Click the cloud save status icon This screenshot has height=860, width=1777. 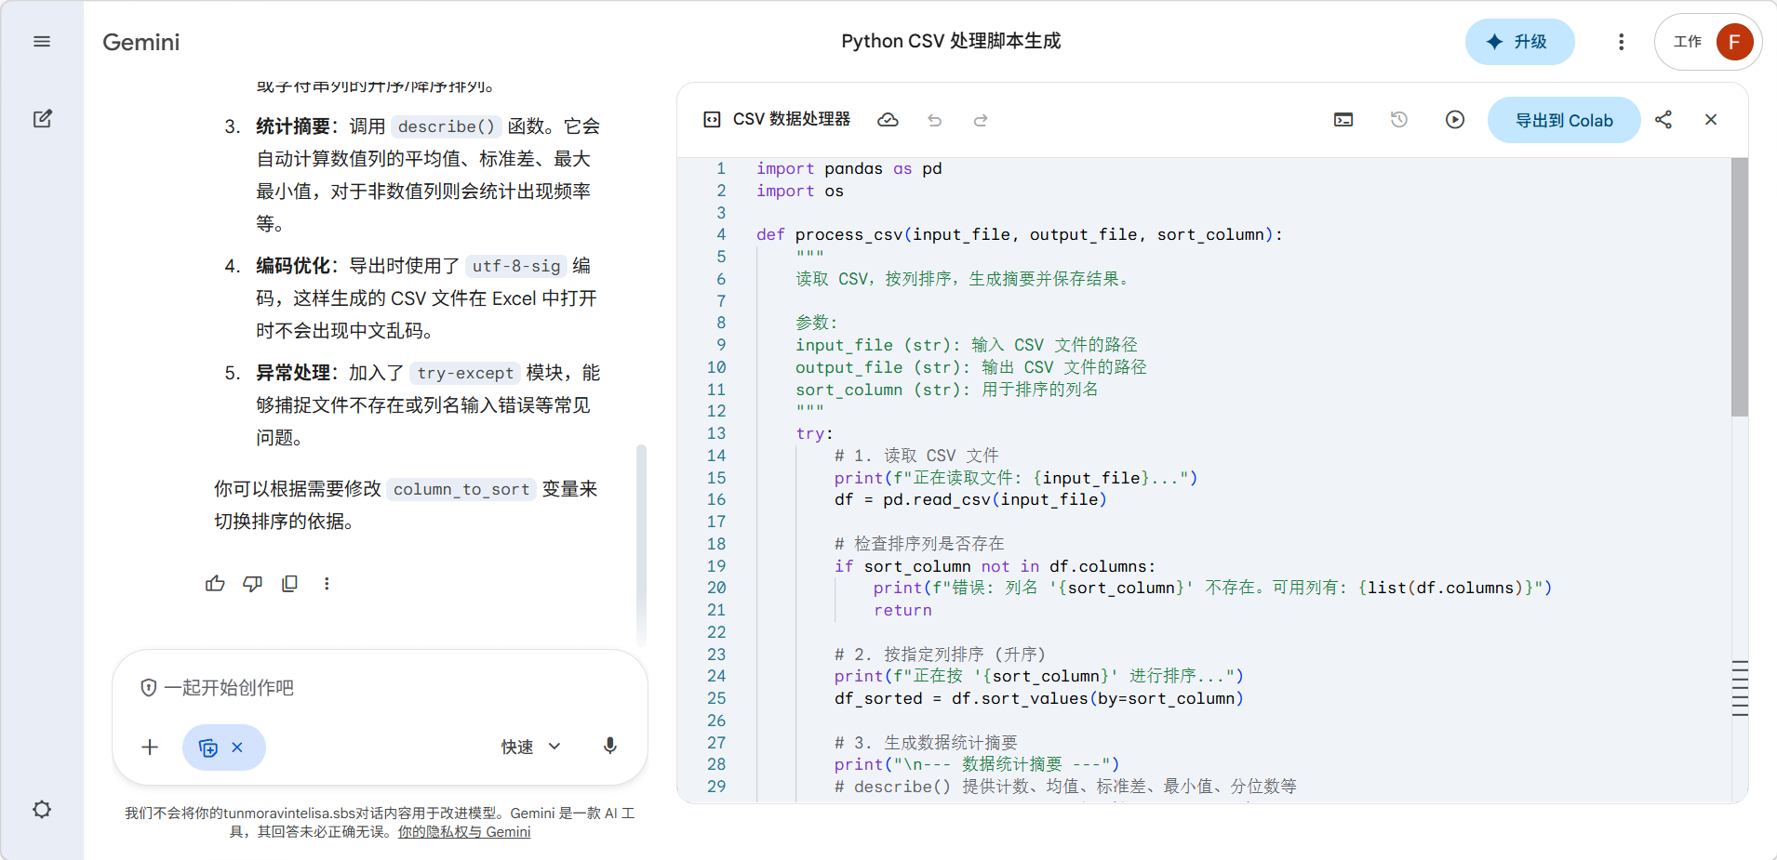point(888,120)
